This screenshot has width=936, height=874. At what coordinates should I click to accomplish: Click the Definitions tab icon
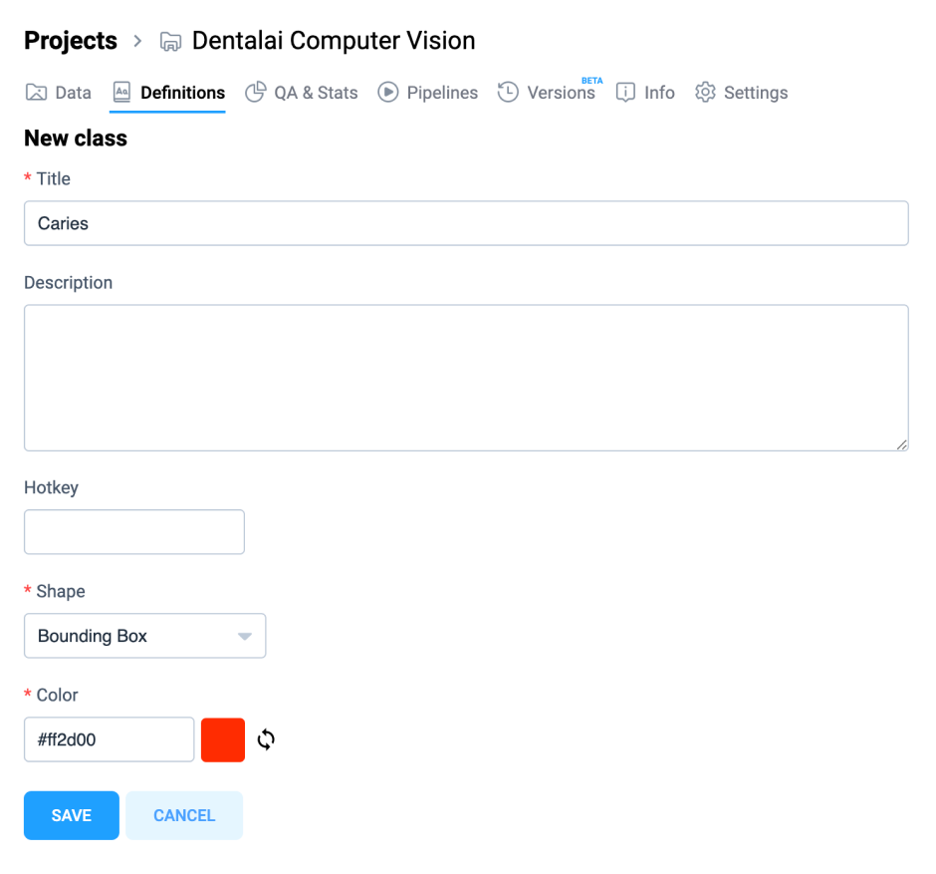click(121, 92)
